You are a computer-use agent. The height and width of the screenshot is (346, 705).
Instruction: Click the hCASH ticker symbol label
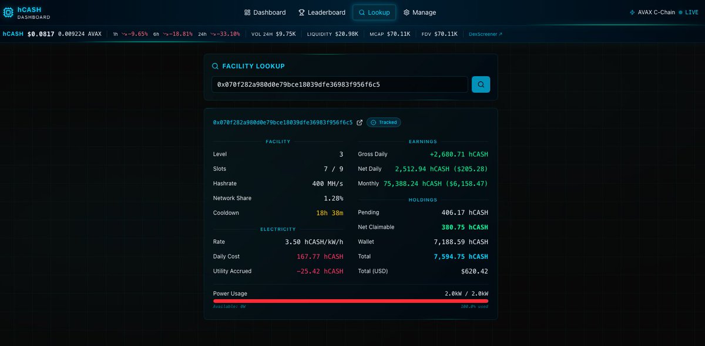[13, 34]
